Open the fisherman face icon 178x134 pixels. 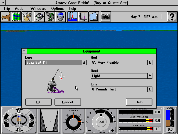[x=60, y=17]
